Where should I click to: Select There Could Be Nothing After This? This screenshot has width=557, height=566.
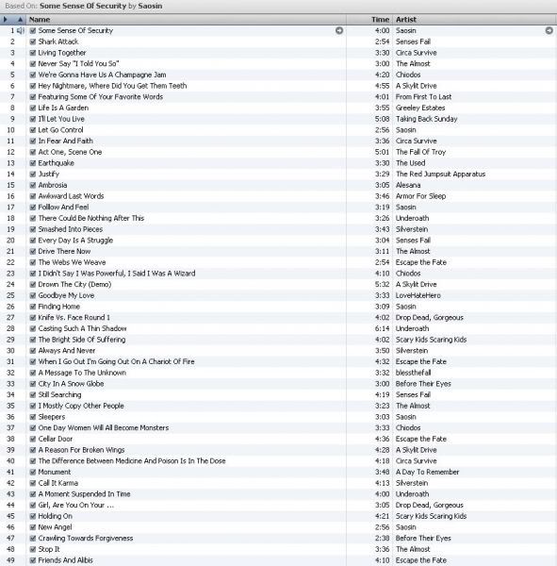(91, 218)
